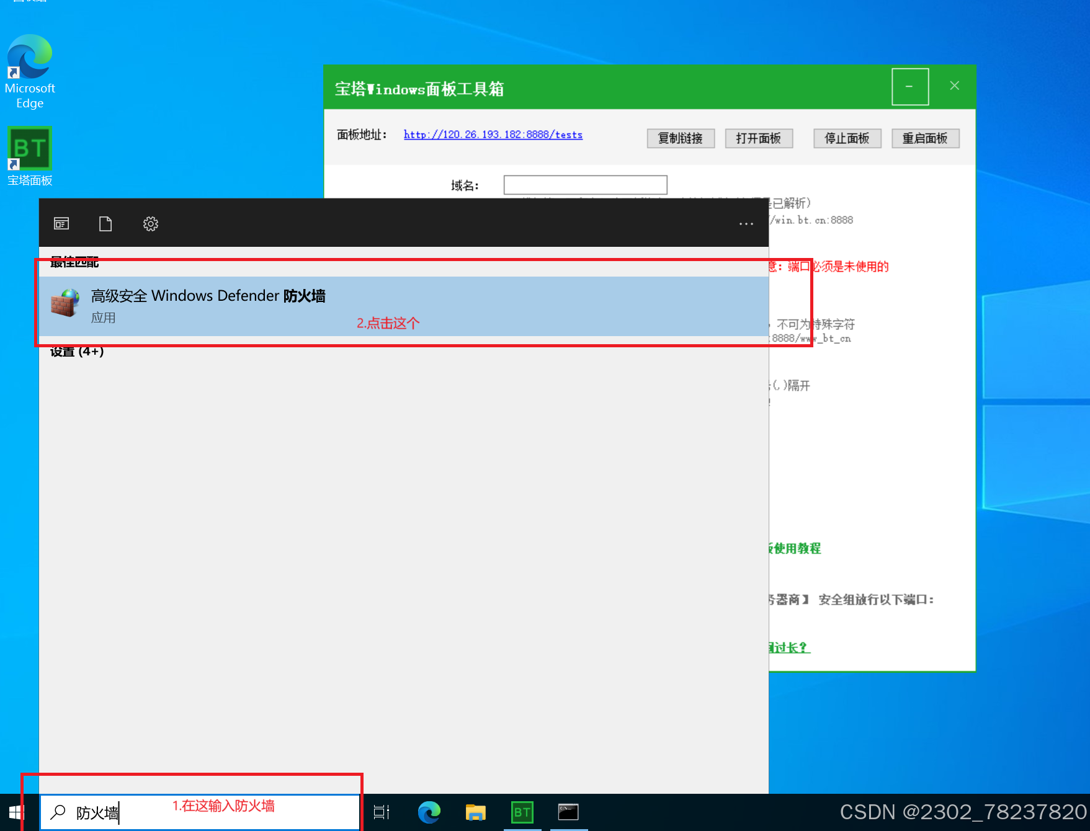This screenshot has width=1090, height=831.
Task: Click the 域名 input field
Action: pyautogui.click(x=584, y=184)
